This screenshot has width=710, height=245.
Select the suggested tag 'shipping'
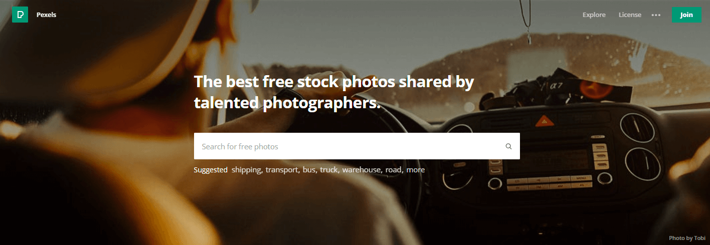click(x=246, y=170)
